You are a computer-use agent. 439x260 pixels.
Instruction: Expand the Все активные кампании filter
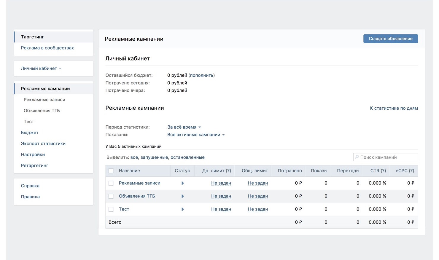tap(196, 135)
